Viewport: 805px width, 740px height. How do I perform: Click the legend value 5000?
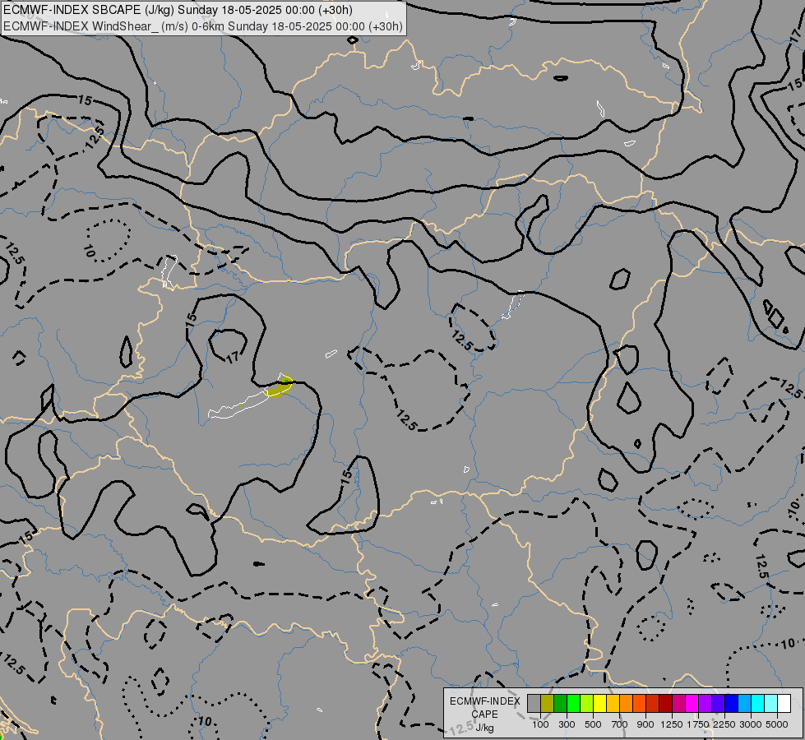(777, 724)
